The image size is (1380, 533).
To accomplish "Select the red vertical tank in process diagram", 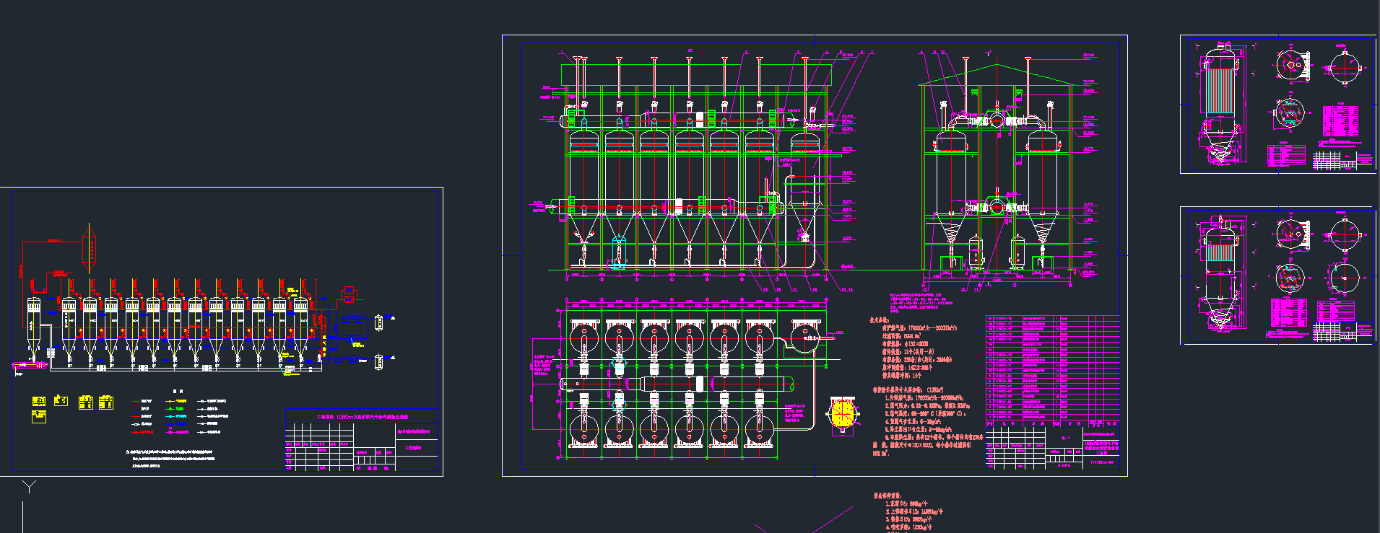I will 90,247.
